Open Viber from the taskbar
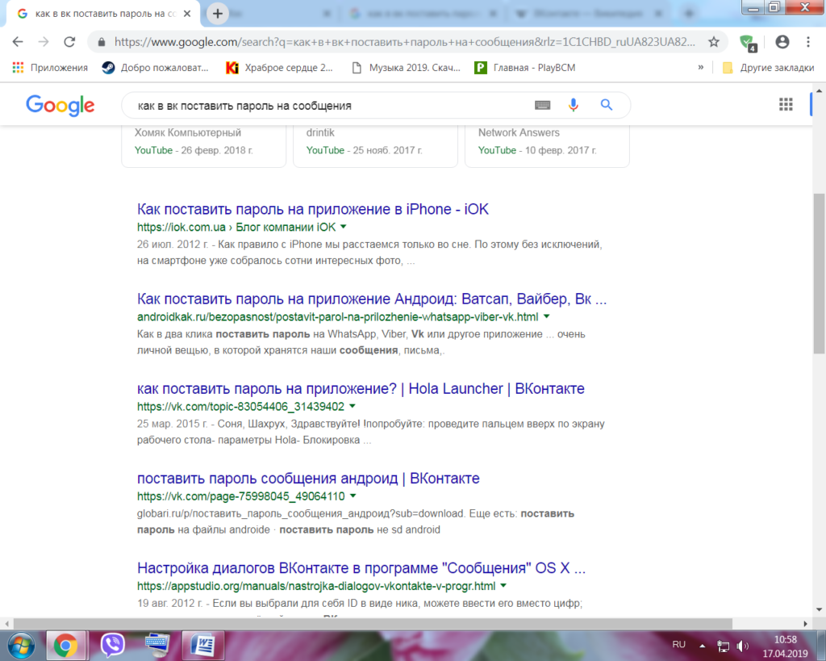The image size is (826, 661). coord(112,645)
